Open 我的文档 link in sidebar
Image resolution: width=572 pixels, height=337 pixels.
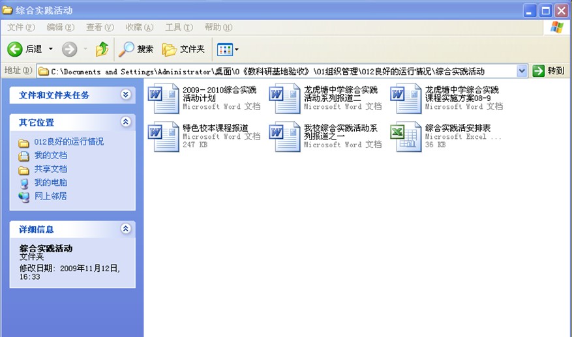click(x=50, y=156)
